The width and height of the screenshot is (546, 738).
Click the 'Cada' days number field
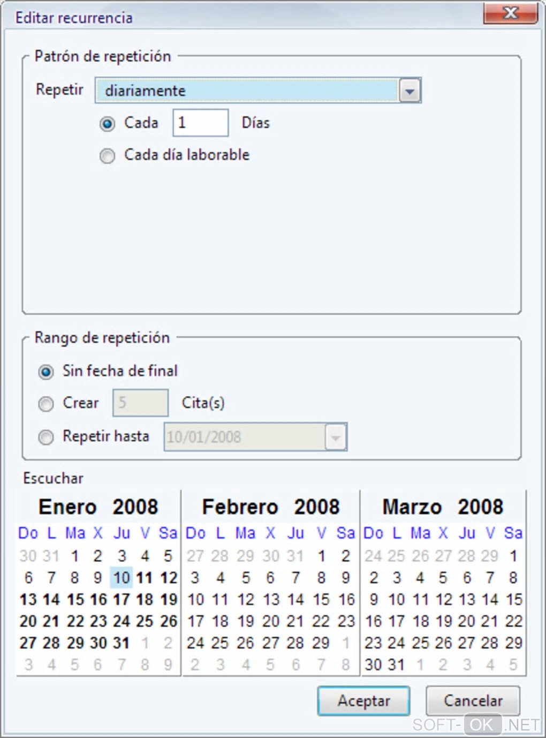click(200, 123)
